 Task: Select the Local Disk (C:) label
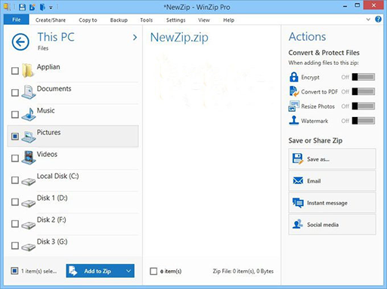(x=57, y=176)
